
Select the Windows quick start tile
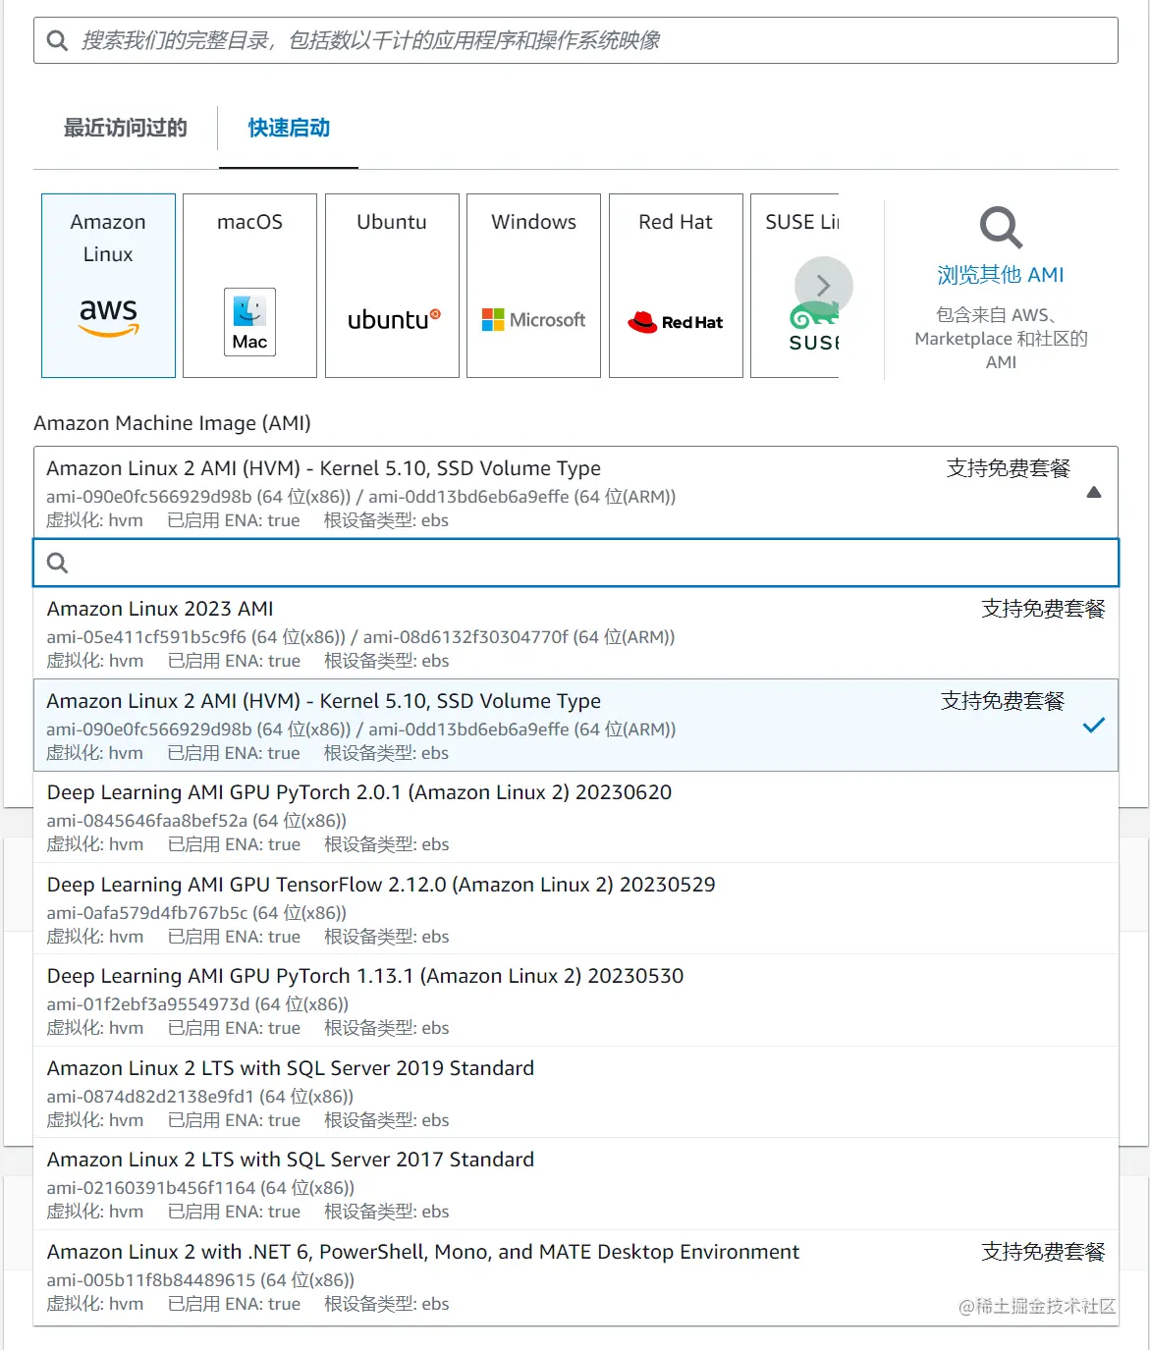point(533,286)
